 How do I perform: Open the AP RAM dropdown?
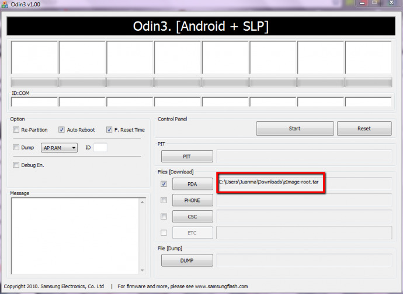pos(60,148)
